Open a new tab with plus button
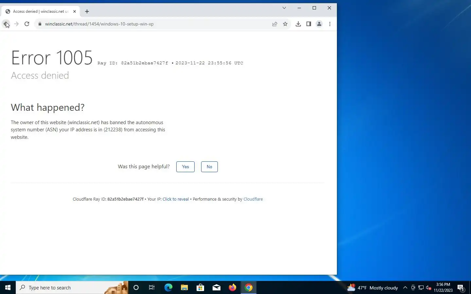471x294 pixels. click(87, 11)
